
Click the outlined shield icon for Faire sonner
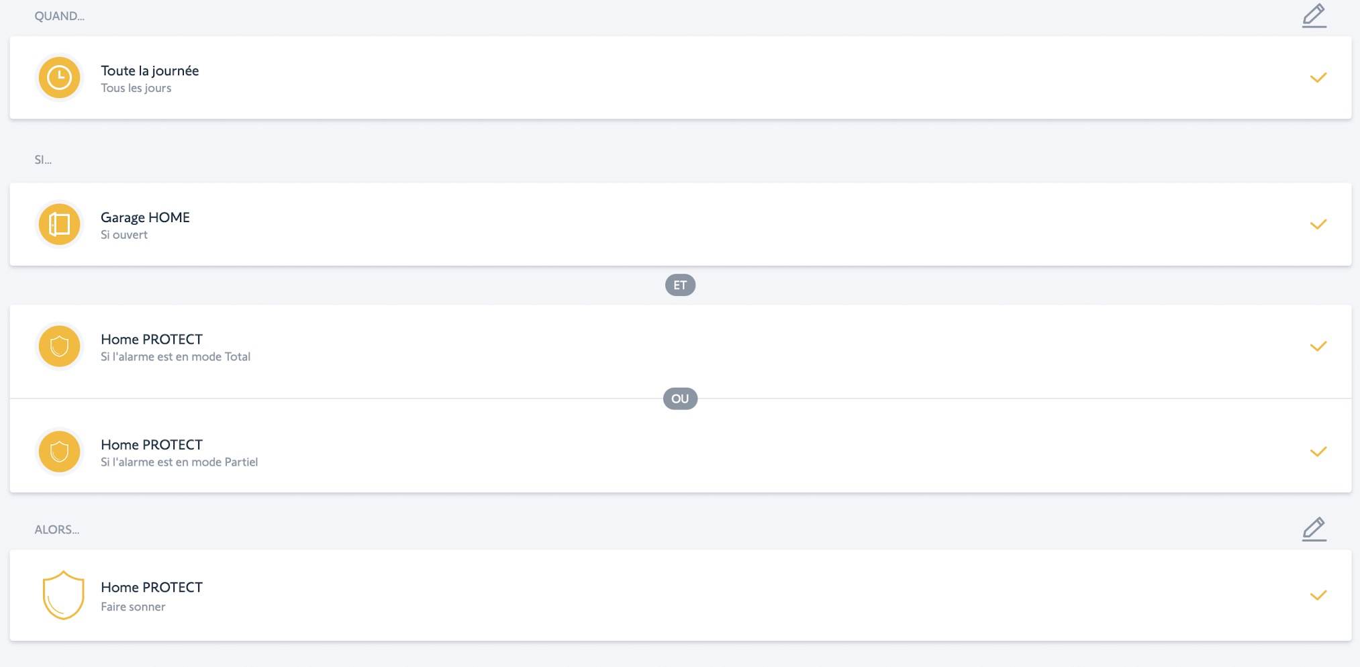coord(63,595)
